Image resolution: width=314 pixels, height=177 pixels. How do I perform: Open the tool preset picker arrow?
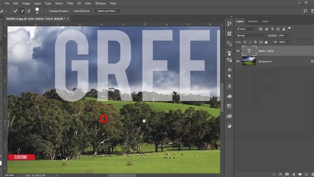tap(5, 11)
